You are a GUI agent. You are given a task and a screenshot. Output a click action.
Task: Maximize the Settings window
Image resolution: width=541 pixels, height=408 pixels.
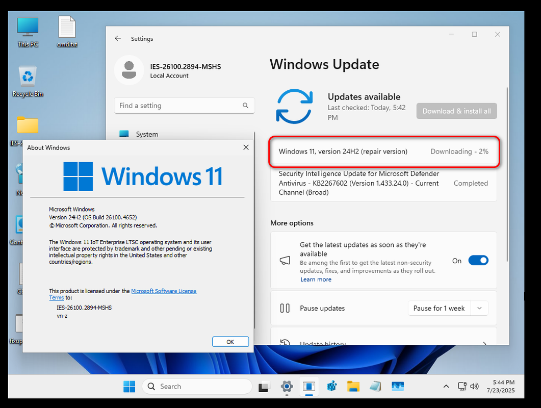(x=474, y=34)
